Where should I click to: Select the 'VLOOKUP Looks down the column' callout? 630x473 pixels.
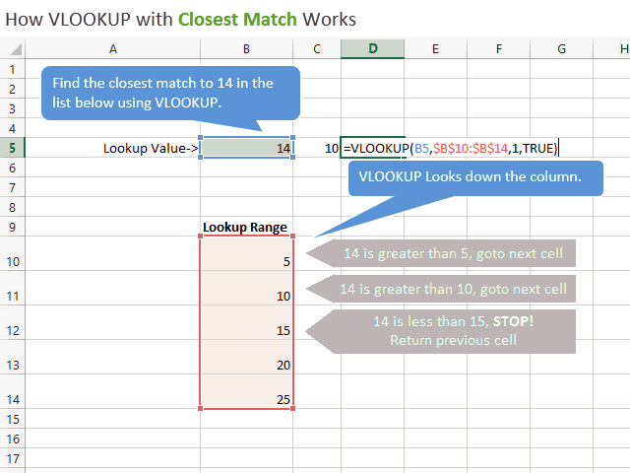click(471, 178)
